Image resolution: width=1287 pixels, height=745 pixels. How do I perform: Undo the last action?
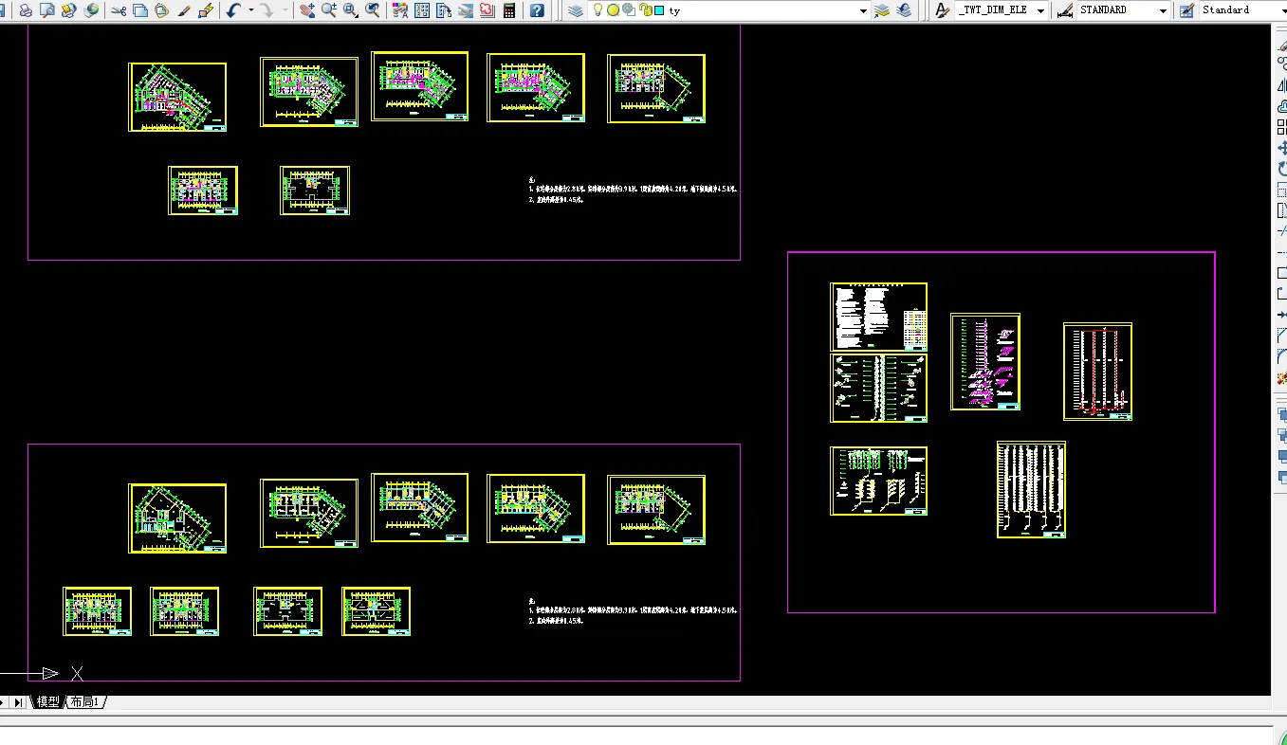(x=234, y=10)
